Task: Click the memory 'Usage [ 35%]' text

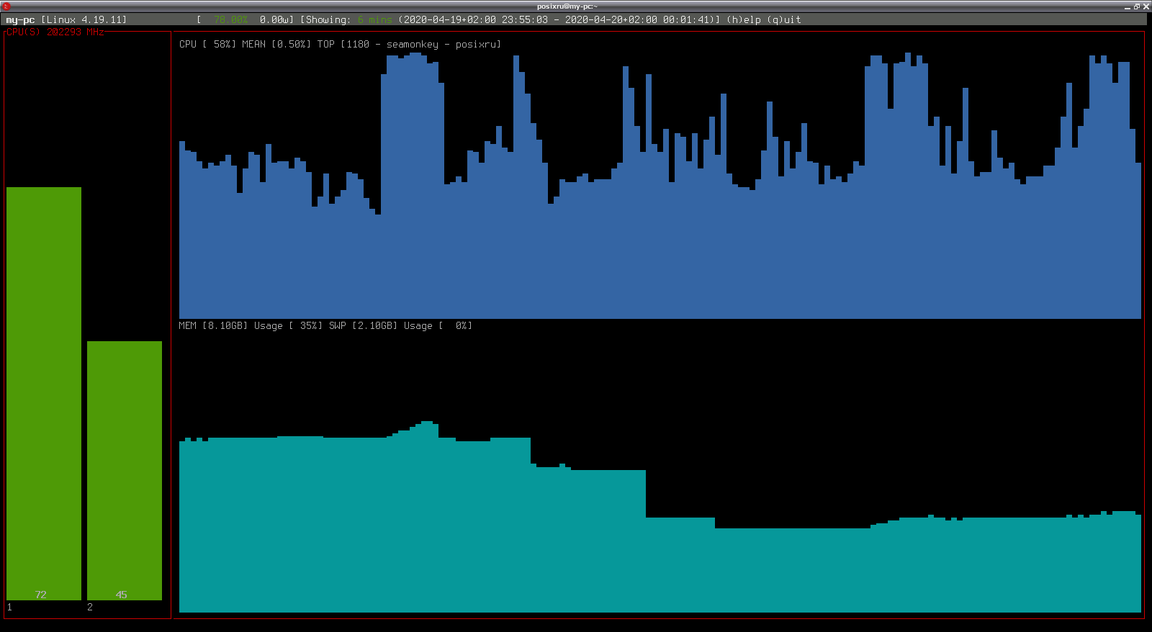Action: (288, 325)
